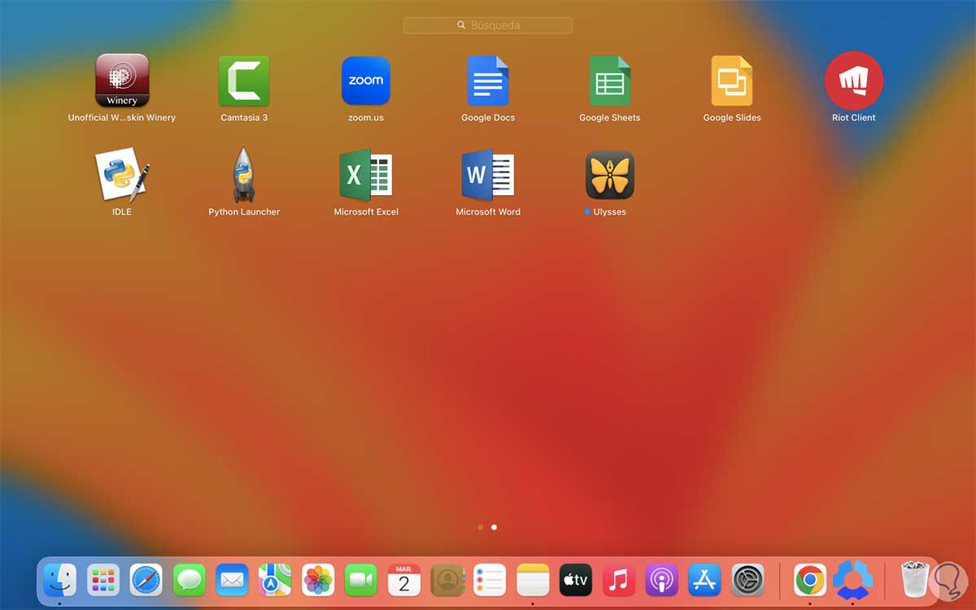Click the Launchpad search field
976x610 pixels.
(488, 25)
